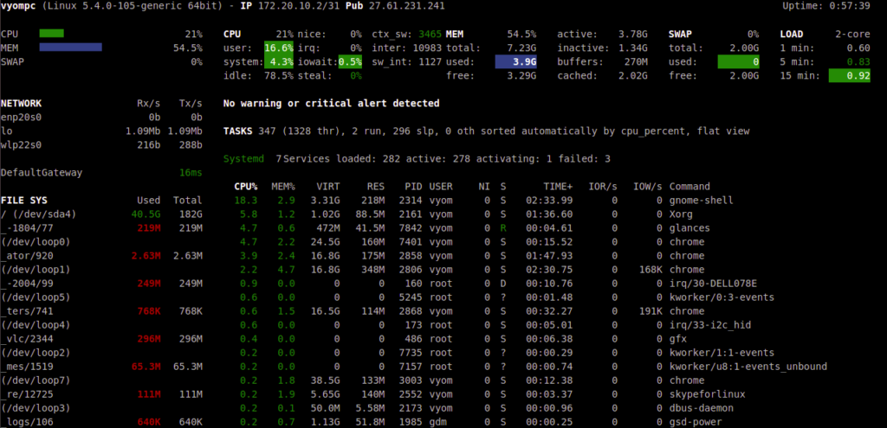This screenshot has height=428, width=887.
Task: Click the public IP 27.61.231.241
Action: point(406,6)
